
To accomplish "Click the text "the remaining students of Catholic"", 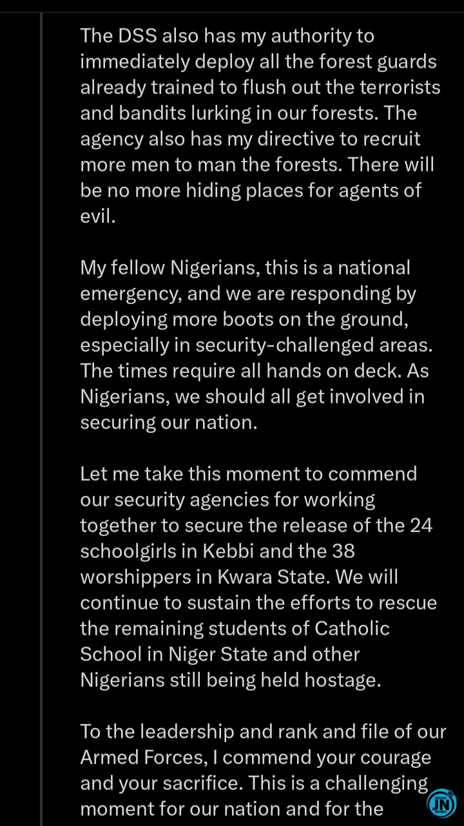I will (235, 629).
